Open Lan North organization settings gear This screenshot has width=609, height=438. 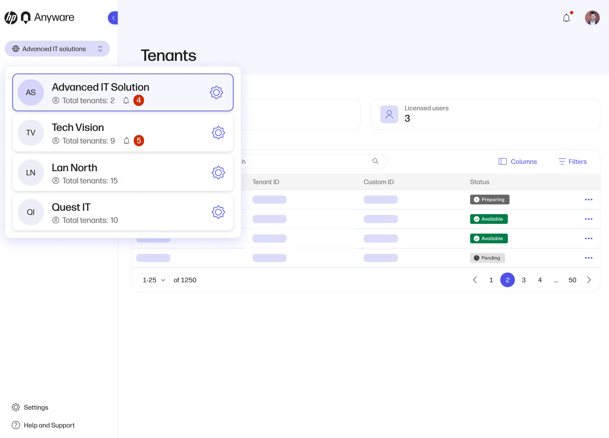[x=218, y=173]
